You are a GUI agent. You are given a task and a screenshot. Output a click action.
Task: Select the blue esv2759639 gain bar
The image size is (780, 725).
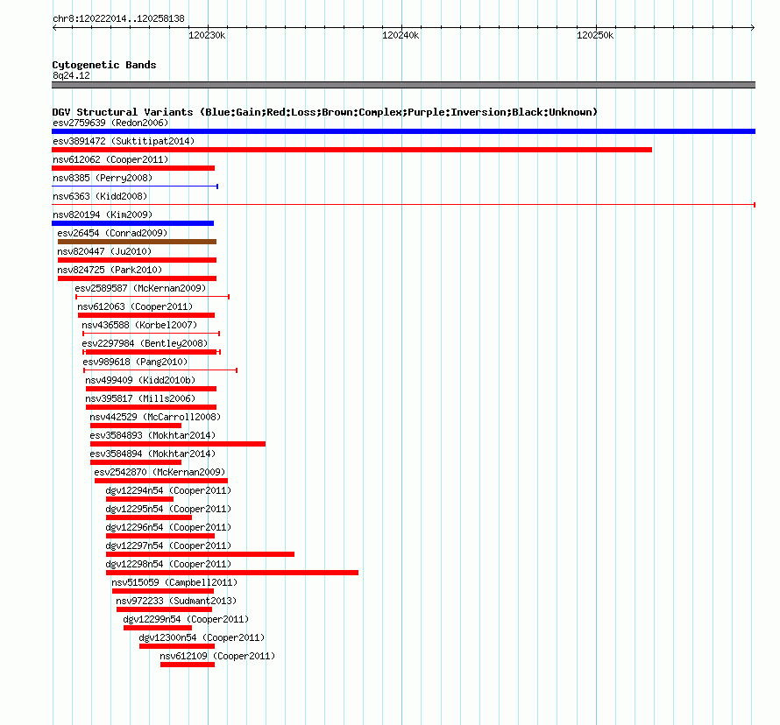tap(403, 131)
